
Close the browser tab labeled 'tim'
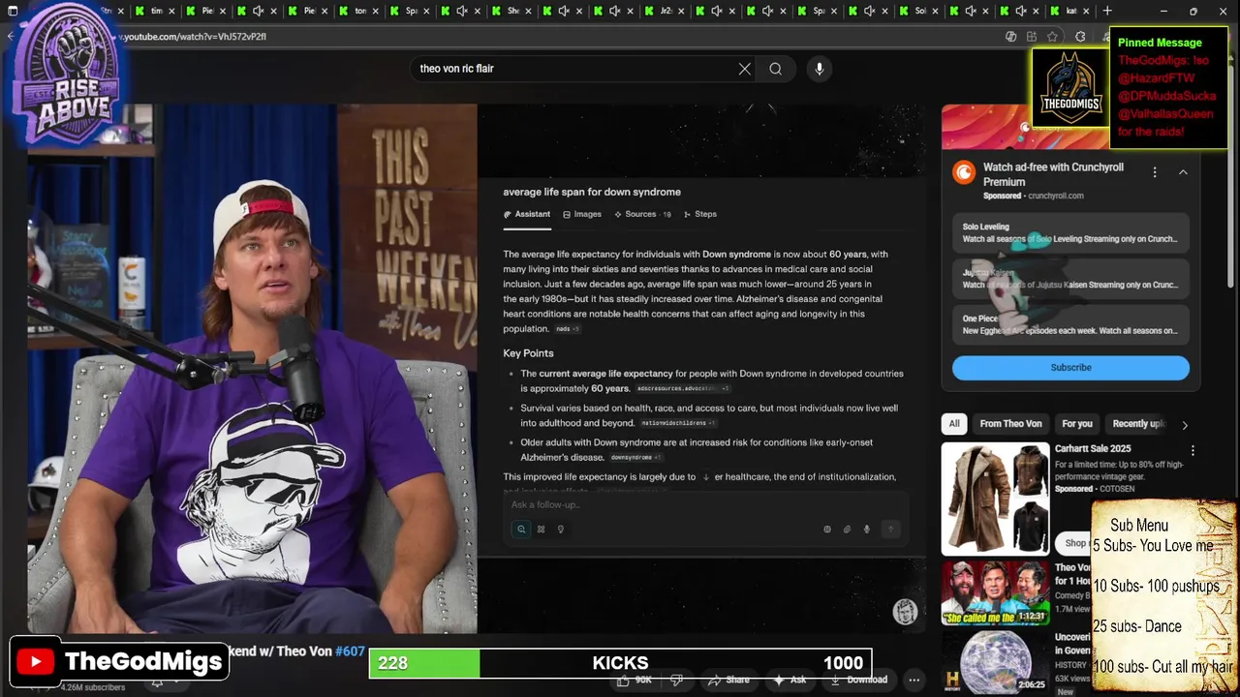[173, 11]
